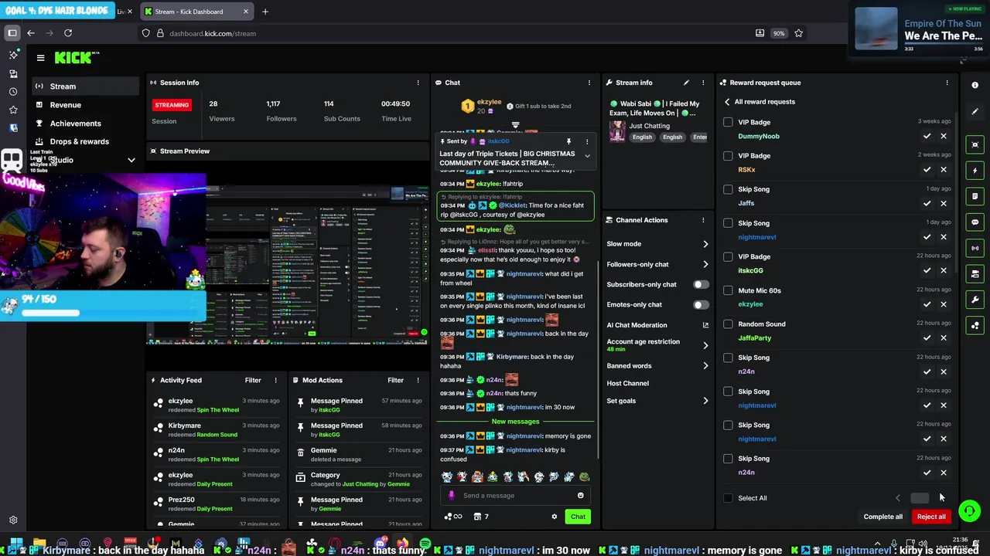Click the emoji picker in message box
The image size is (990, 556).
[x=580, y=496]
